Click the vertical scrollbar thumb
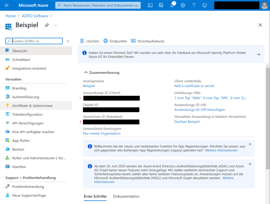 (267, 118)
